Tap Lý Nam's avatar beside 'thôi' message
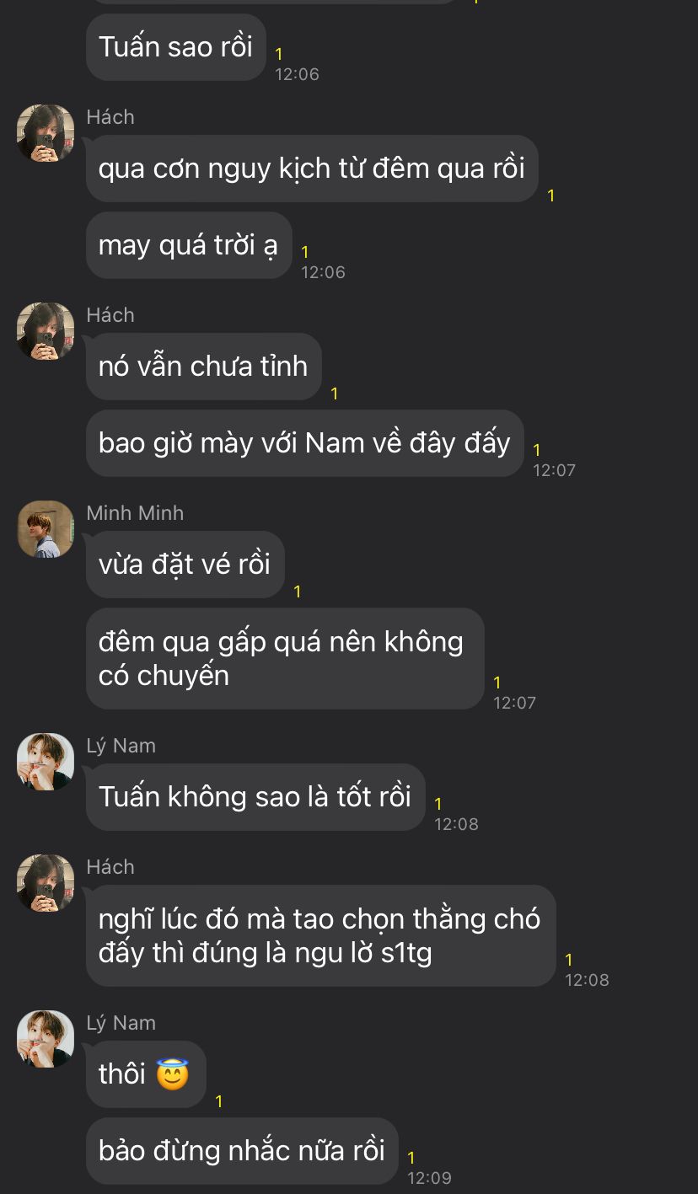The image size is (698, 1194). coord(46,1039)
